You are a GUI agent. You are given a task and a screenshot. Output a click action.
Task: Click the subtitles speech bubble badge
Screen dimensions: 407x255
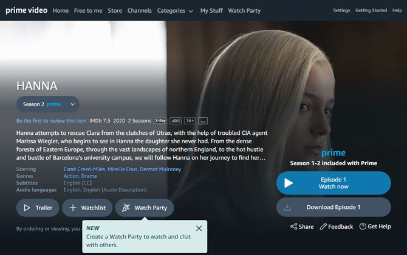tap(203, 121)
